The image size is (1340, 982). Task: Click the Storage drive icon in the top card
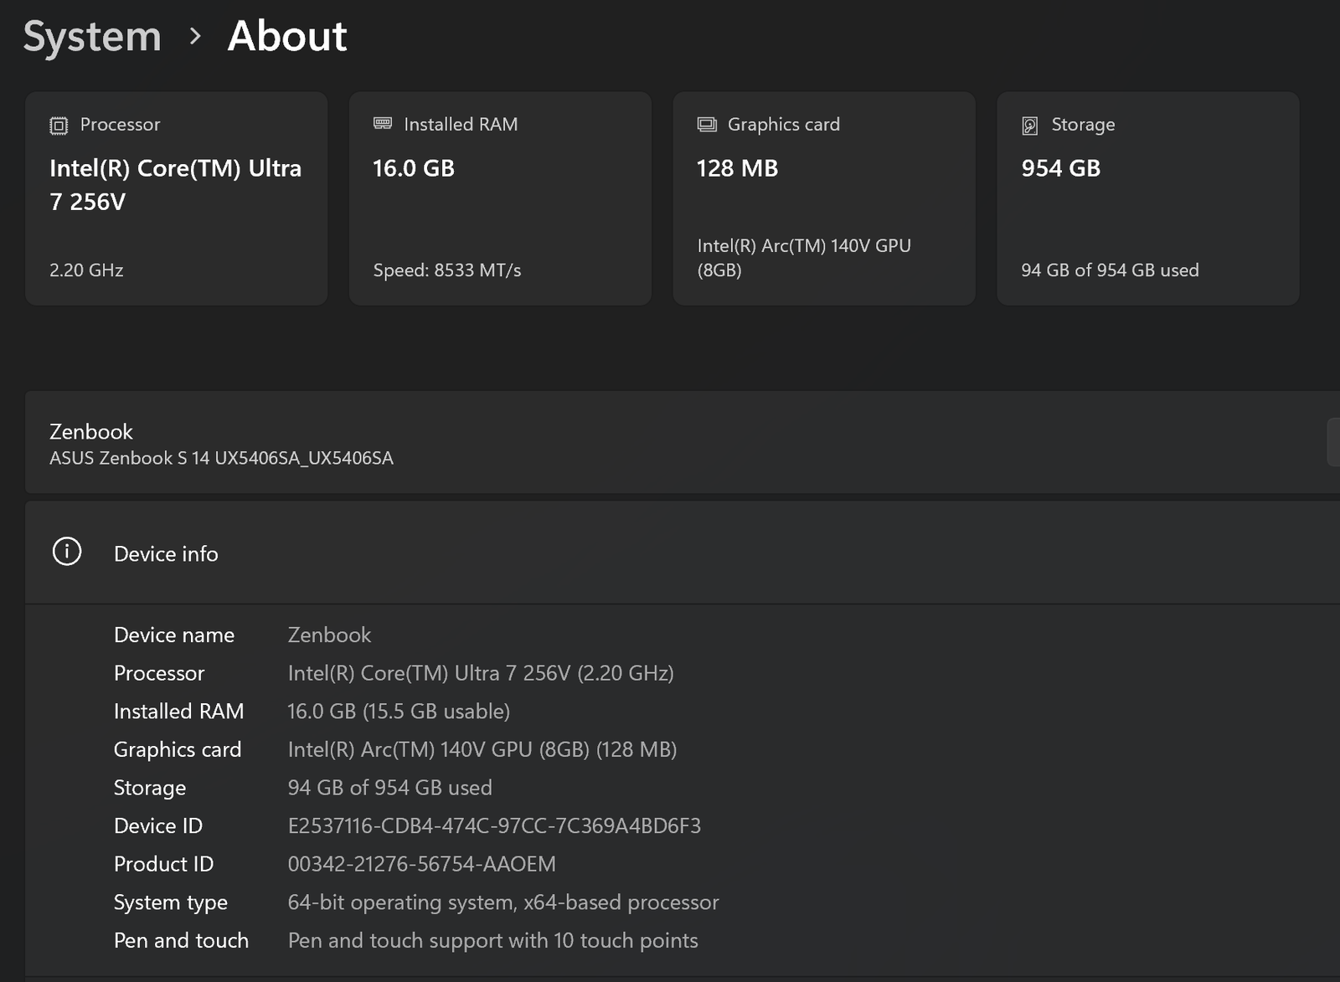point(1030,126)
